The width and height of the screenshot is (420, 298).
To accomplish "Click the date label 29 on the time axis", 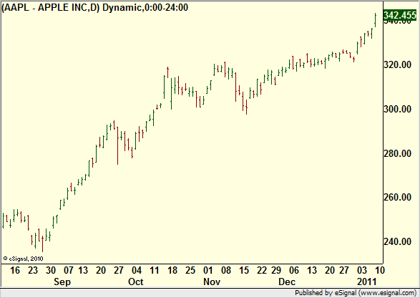I will click(x=276, y=270).
